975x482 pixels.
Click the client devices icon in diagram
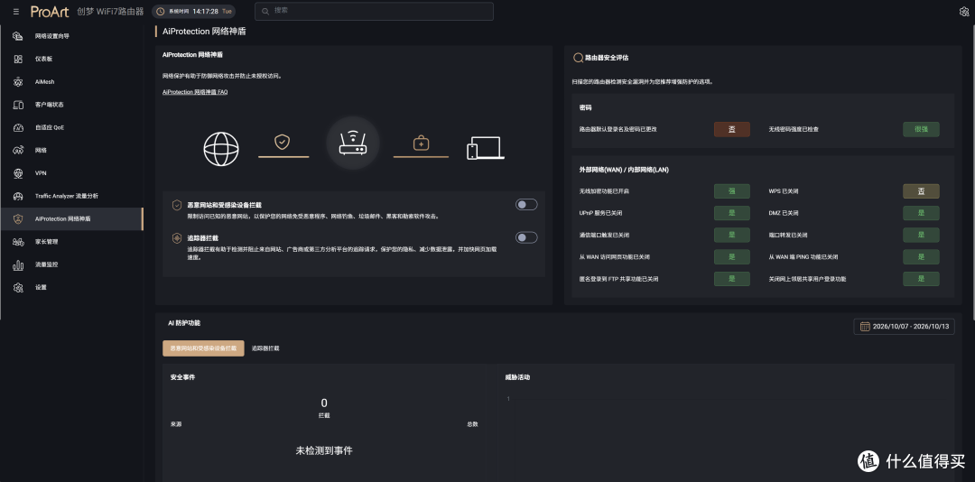pyautogui.click(x=485, y=148)
